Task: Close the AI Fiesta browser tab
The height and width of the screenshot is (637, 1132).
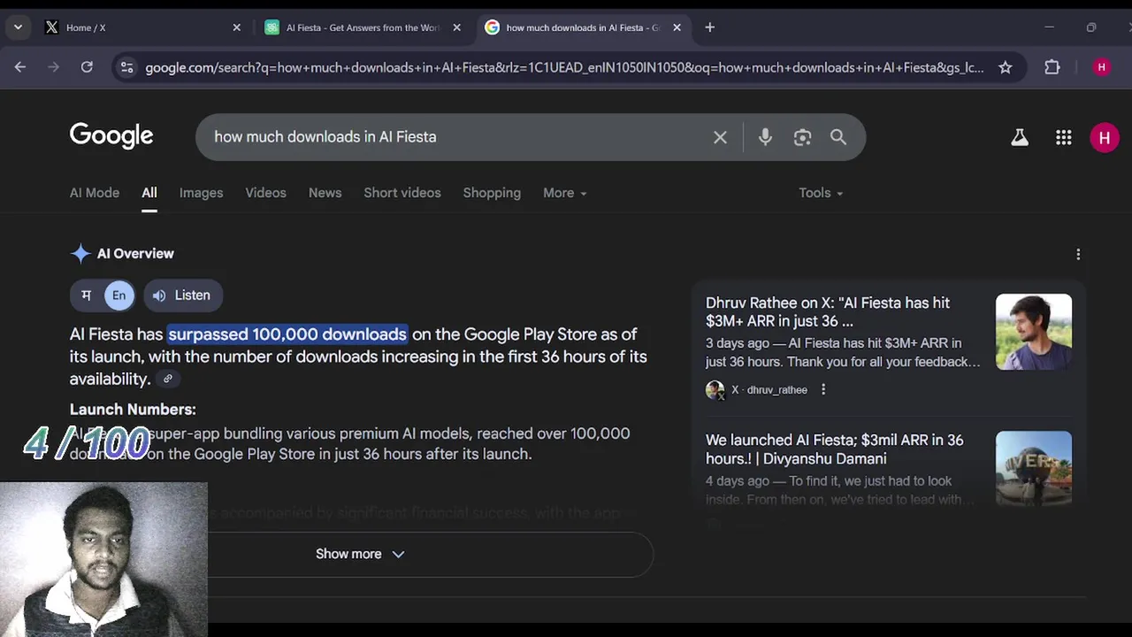Action: (x=456, y=27)
